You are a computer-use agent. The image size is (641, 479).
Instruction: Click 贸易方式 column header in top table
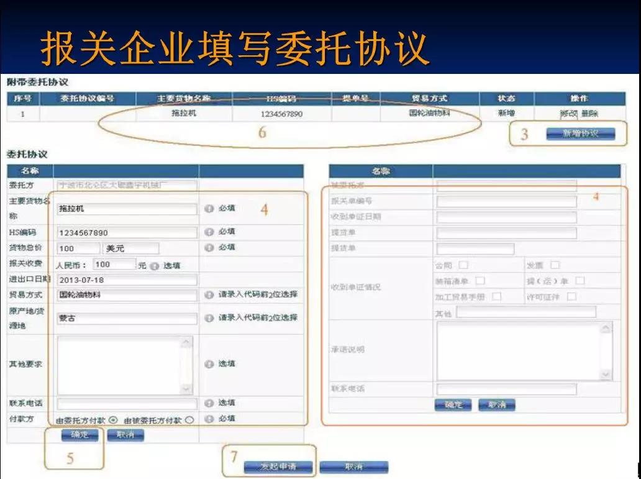(429, 99)
